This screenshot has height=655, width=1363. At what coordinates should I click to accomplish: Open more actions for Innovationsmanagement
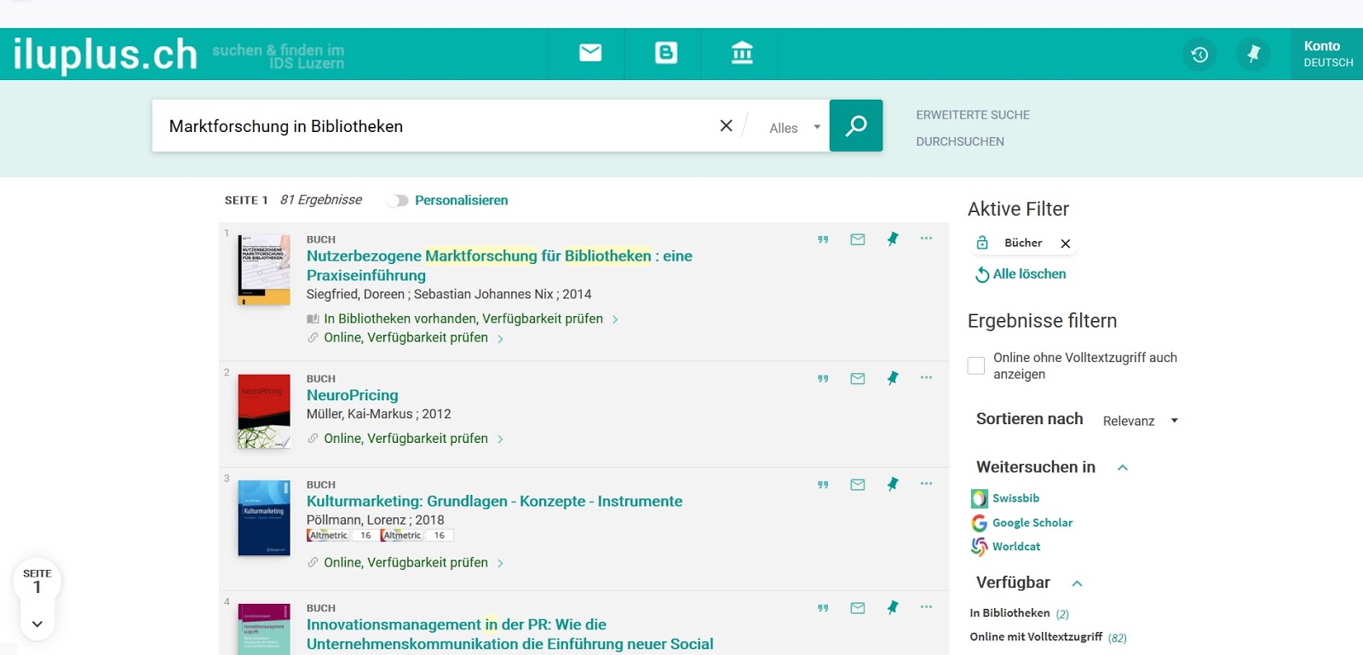coord(926,607)
